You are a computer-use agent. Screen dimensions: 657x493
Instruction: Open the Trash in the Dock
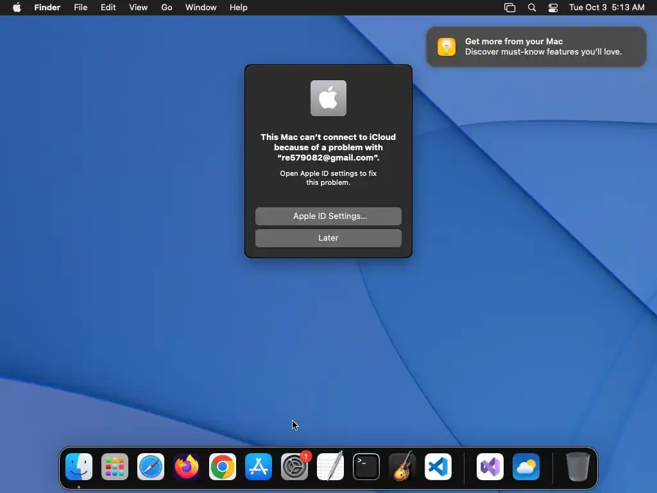(x=578, y=467)
